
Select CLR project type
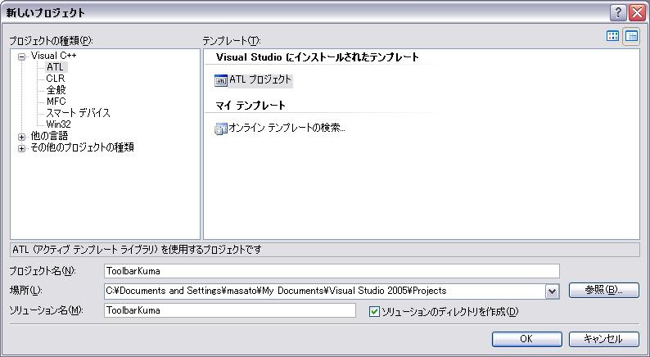pos(56,79)
